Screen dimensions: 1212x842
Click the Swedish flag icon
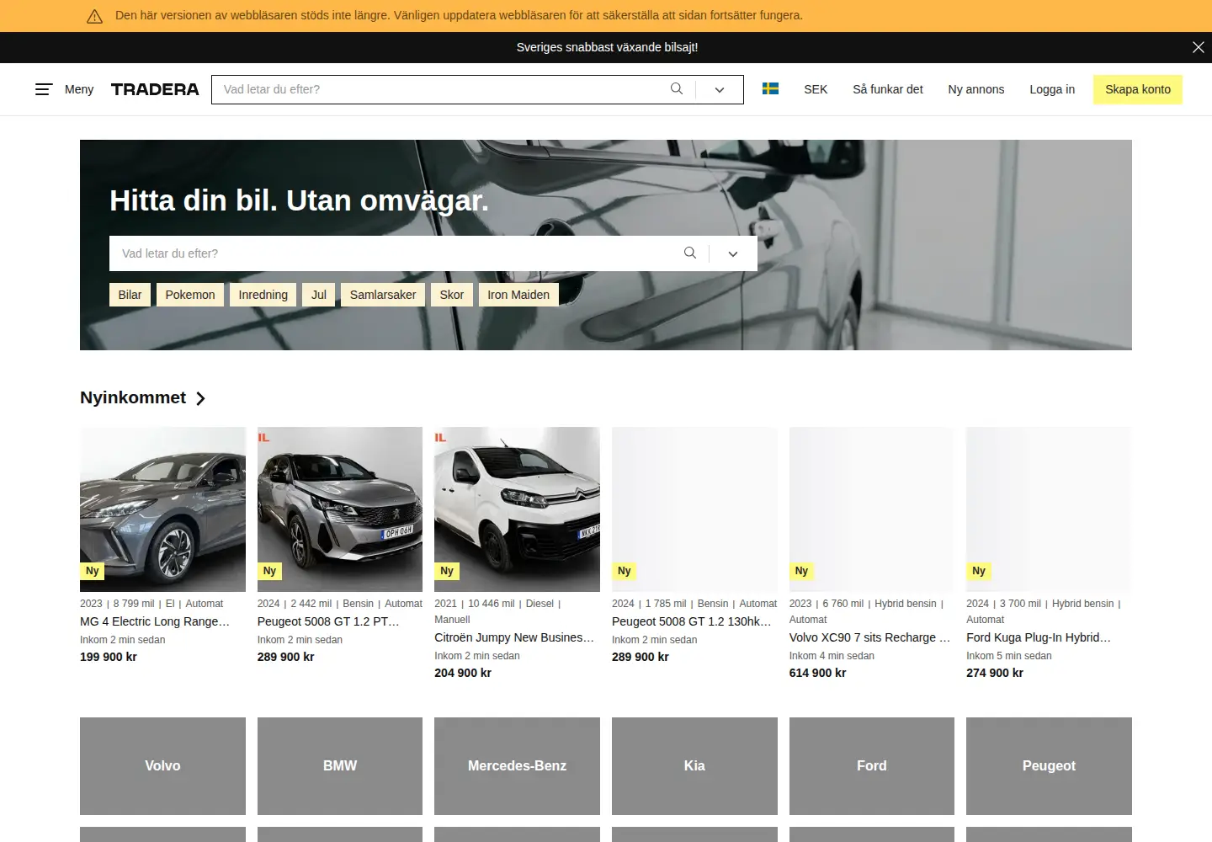click(770, 88)
